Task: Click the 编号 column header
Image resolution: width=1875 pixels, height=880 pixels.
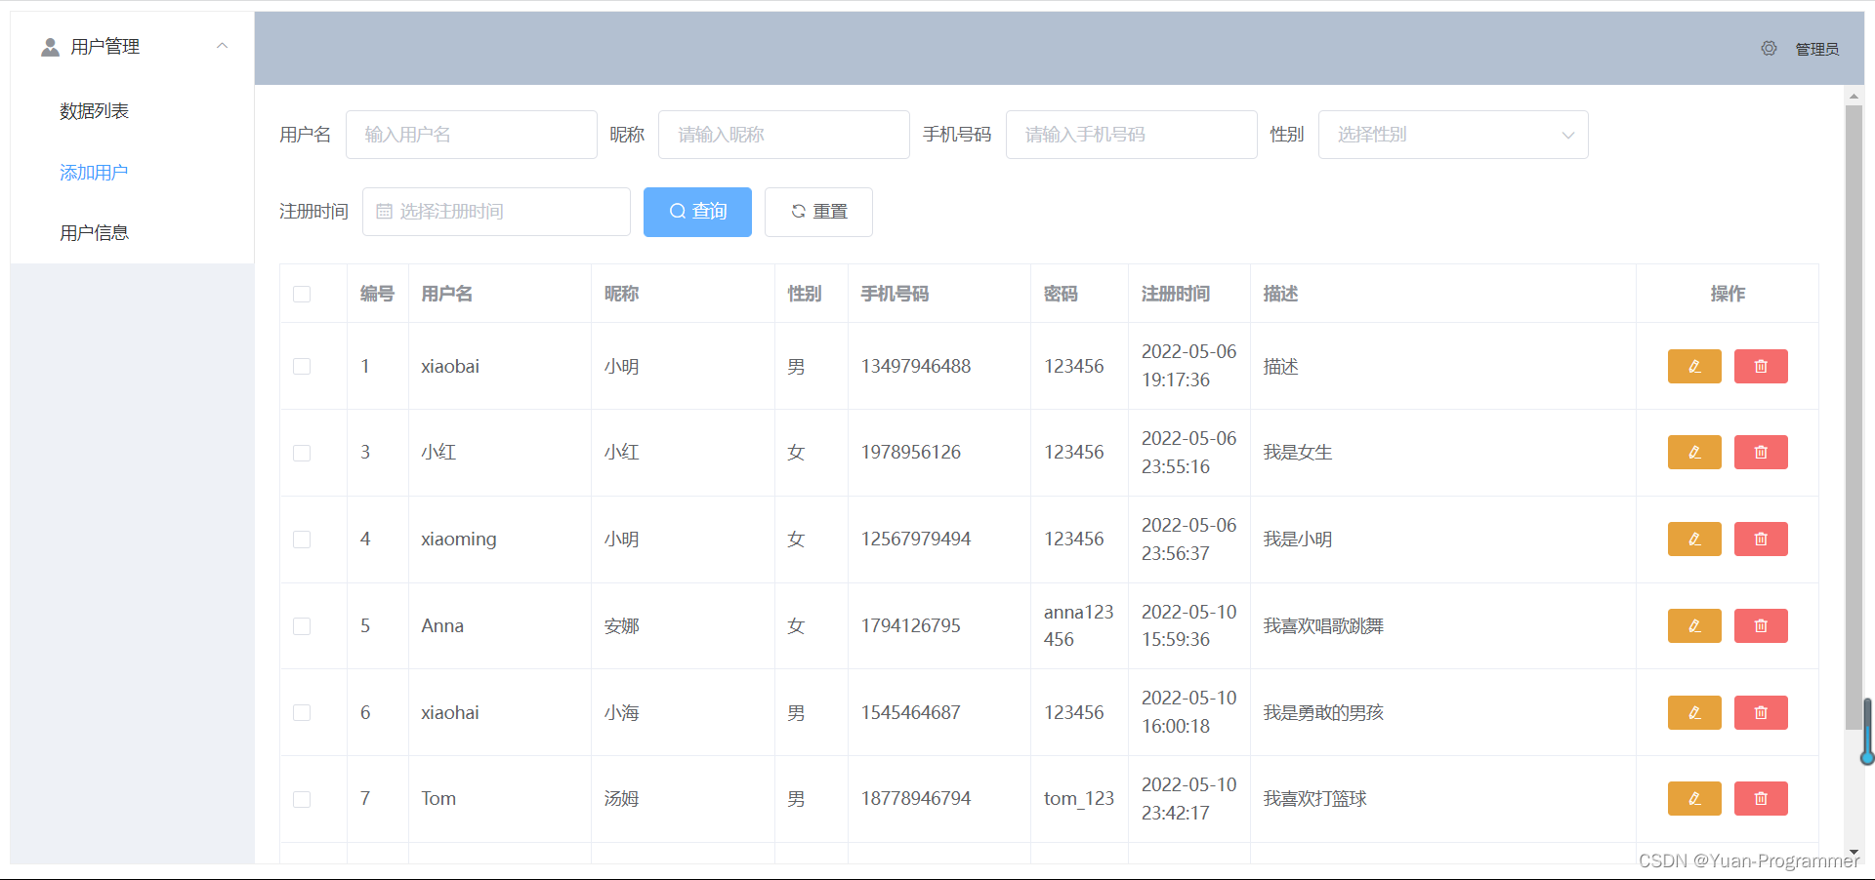Action: [377, 294]
